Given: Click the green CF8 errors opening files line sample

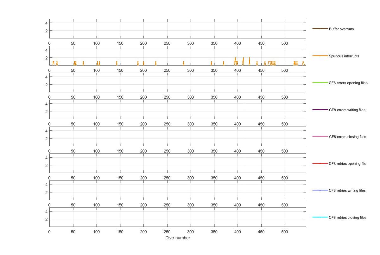Looking at the screenshot, I should [320, 83].
